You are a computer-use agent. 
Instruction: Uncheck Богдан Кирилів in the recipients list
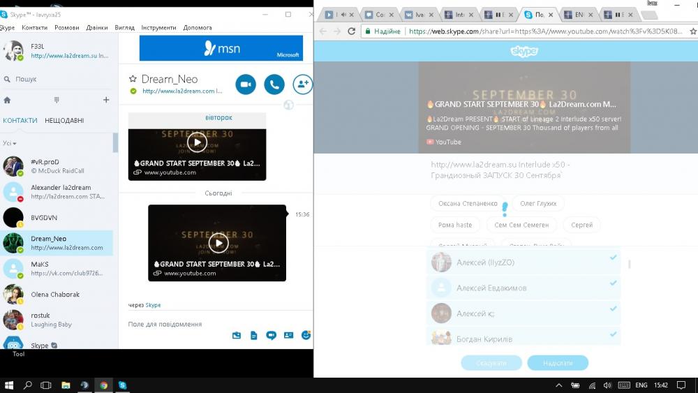tap(613, 335)
